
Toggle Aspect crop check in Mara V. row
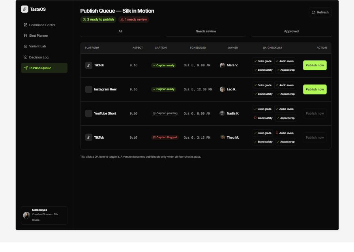point(286,70)
